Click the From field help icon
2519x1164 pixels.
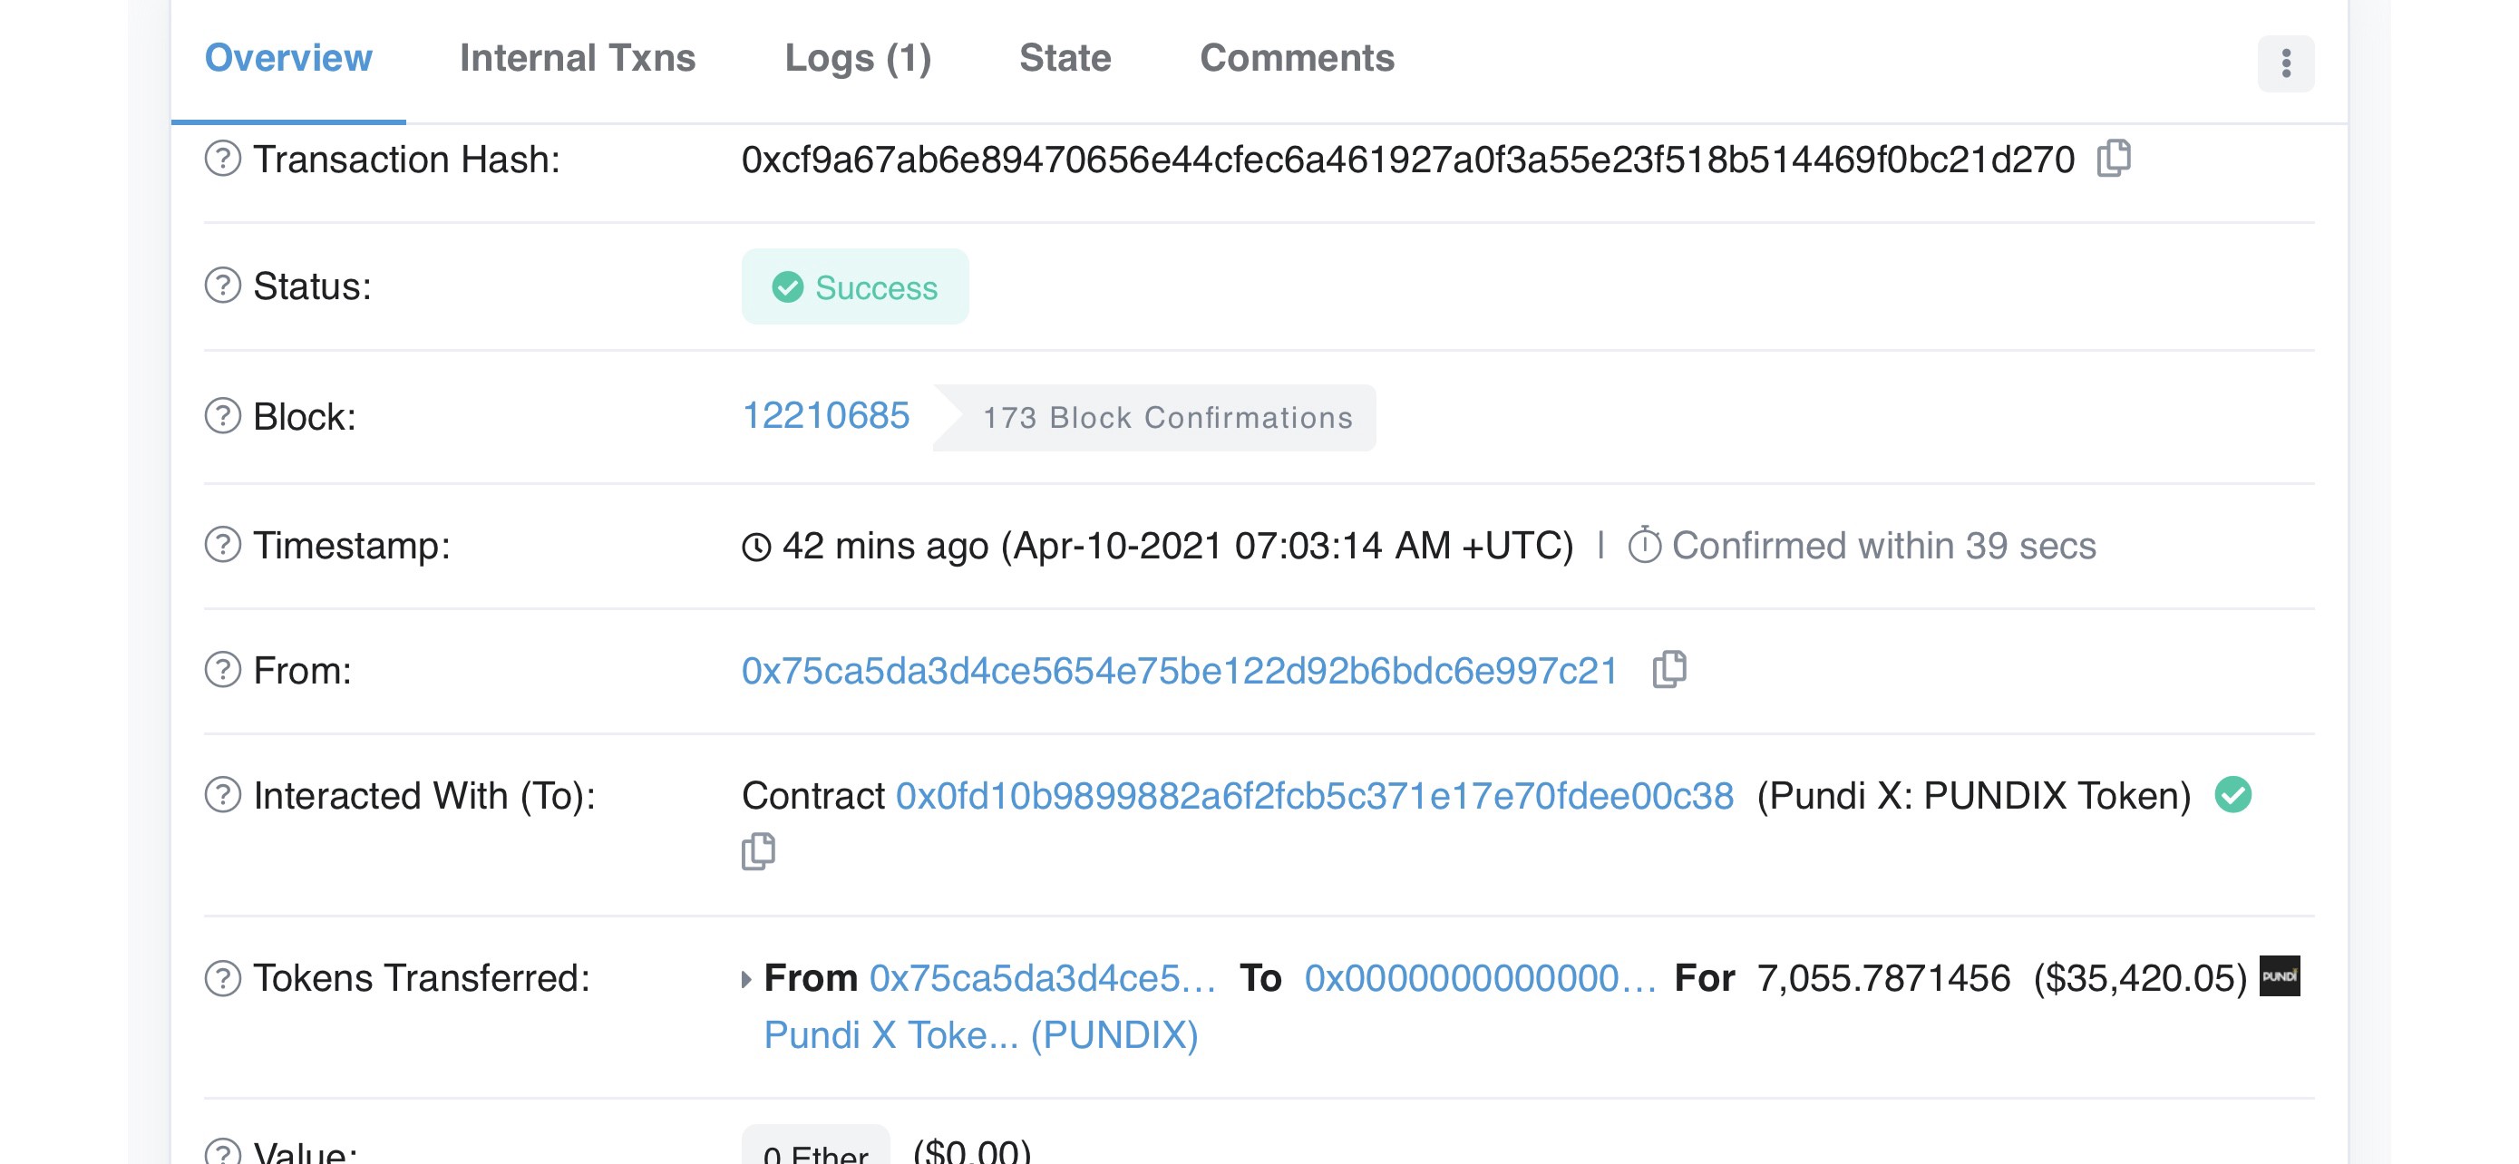(x=223, y=671)
